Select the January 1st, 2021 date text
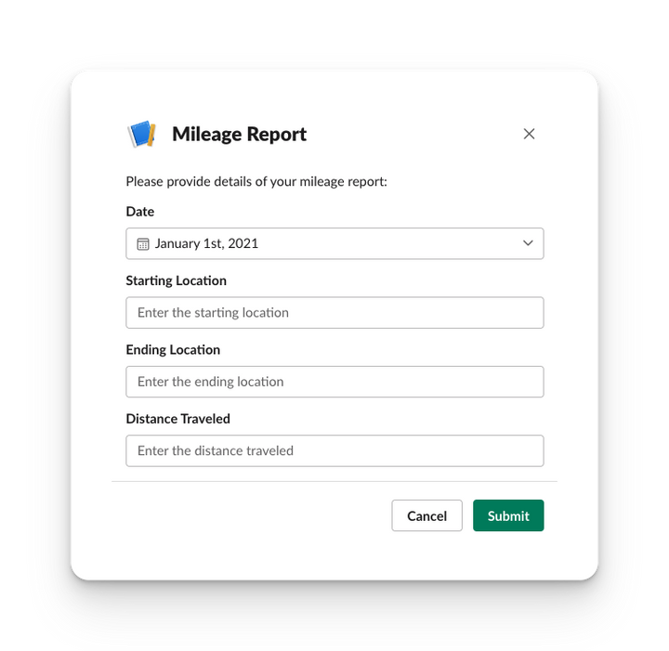The width and height of the screenshot is (669, 651). click(206, 243)
